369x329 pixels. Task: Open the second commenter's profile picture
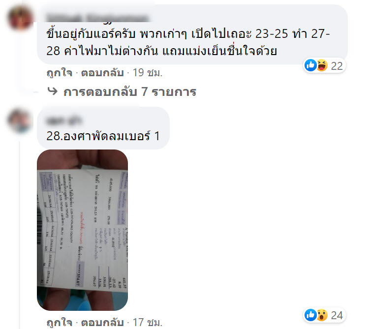(x=20, y=120)
